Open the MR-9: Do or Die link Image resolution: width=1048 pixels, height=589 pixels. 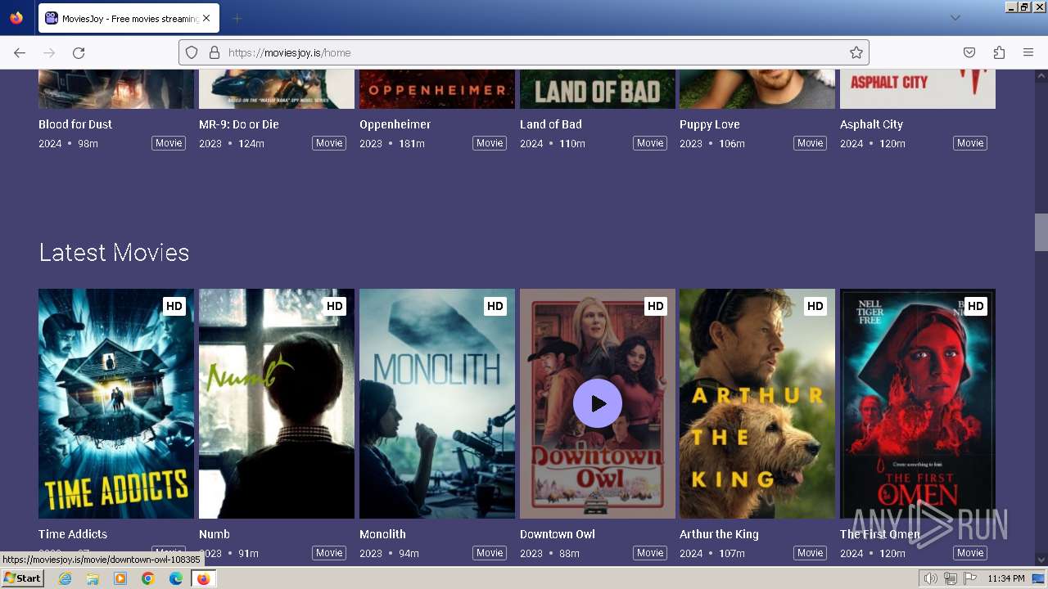pos(239,124)
